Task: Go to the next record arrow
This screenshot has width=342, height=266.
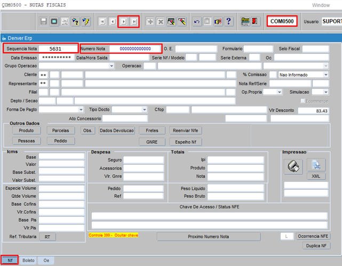Action: point(124,21)
